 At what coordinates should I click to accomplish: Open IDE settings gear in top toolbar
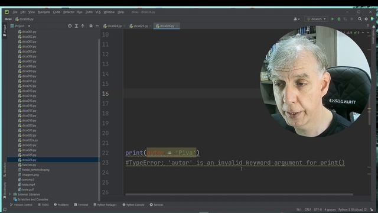point(366,19)
